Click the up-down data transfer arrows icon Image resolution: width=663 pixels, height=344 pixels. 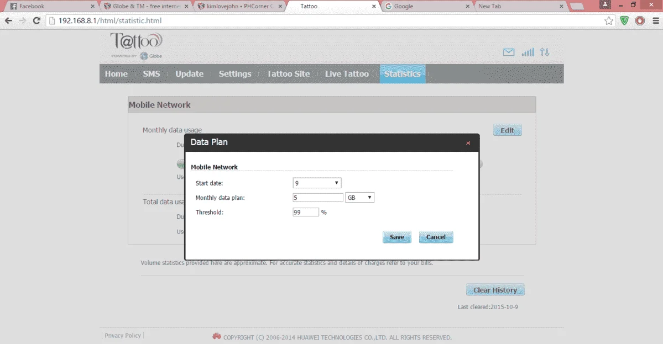tap(545, 52)
